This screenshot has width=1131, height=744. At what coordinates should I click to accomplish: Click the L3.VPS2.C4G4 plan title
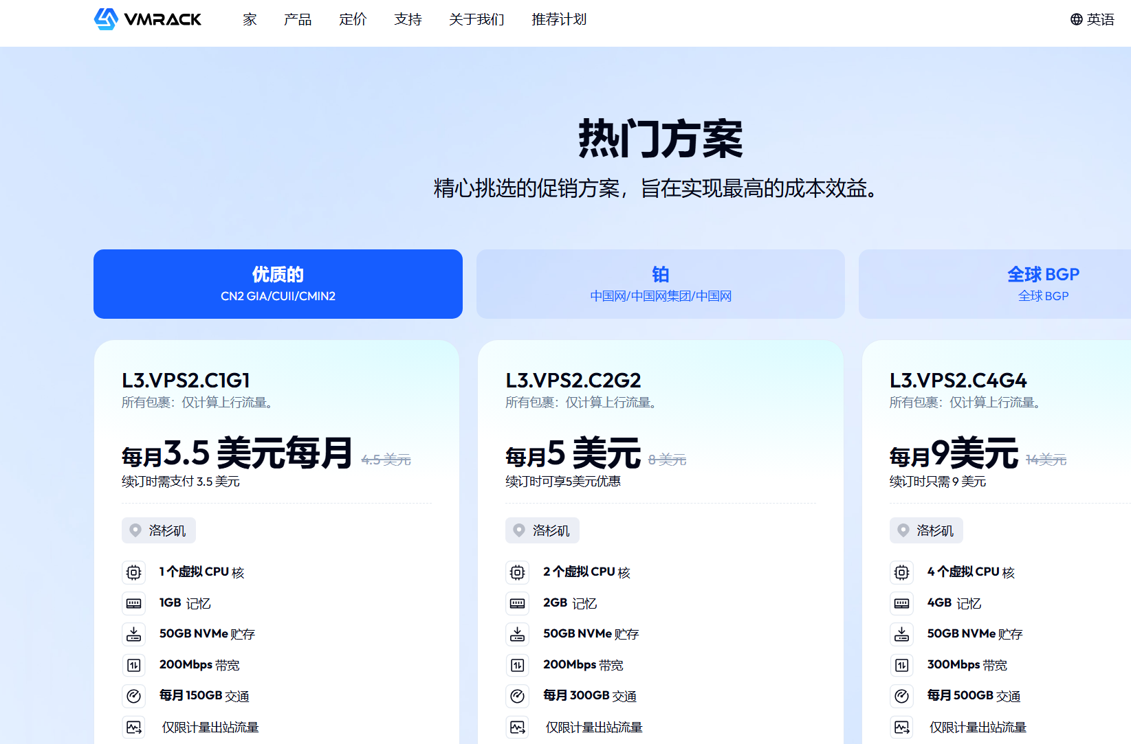point(958,380)
